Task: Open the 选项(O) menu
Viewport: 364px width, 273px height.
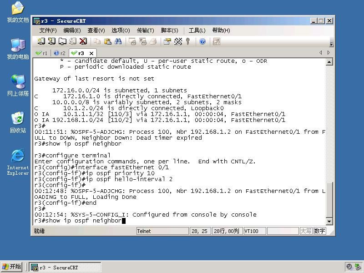Action: point(121,30)
